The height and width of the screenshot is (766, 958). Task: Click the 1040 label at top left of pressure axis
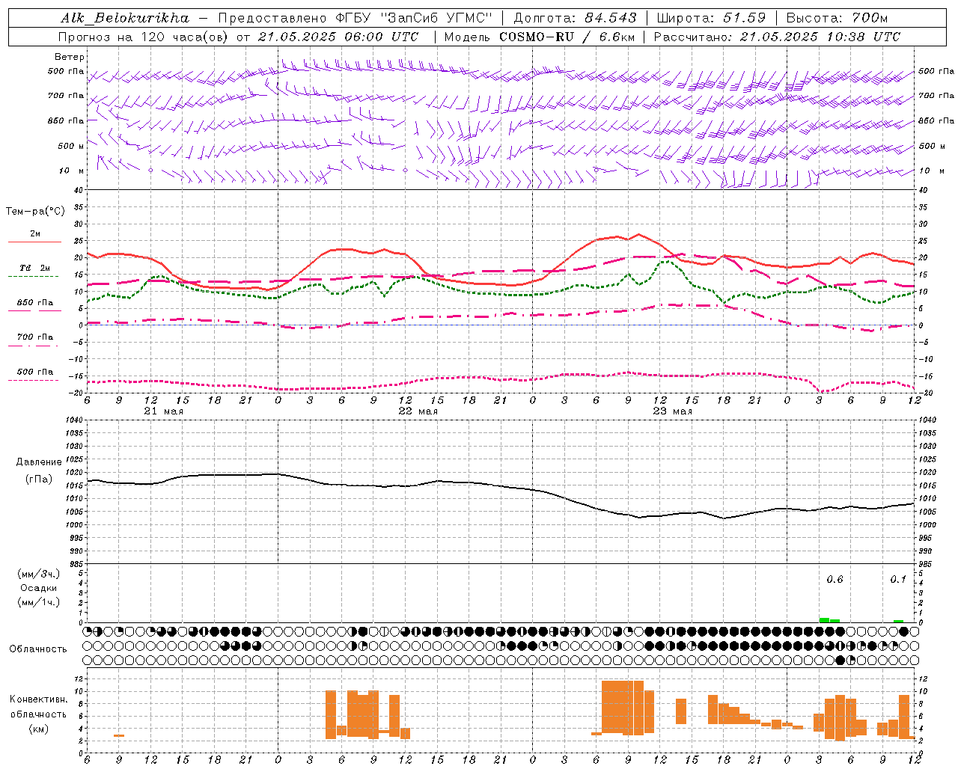73,420
